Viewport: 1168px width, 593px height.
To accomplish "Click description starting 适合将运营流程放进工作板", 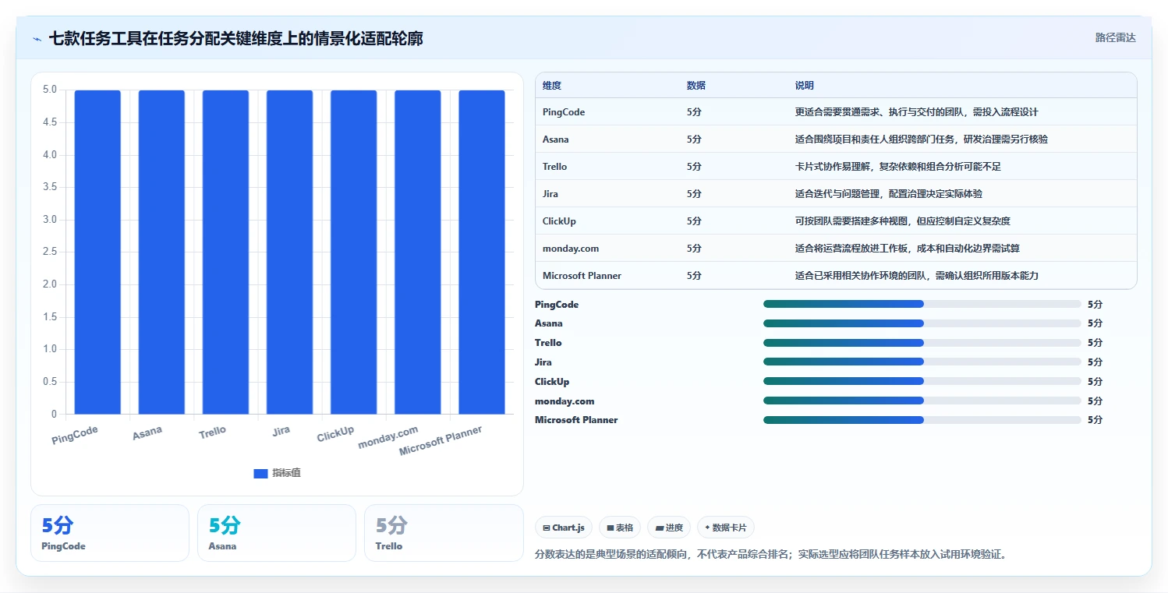I will point(908,249).
